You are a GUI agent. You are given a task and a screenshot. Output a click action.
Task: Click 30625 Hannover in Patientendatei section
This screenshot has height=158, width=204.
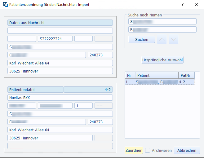[x=50, y=138]
